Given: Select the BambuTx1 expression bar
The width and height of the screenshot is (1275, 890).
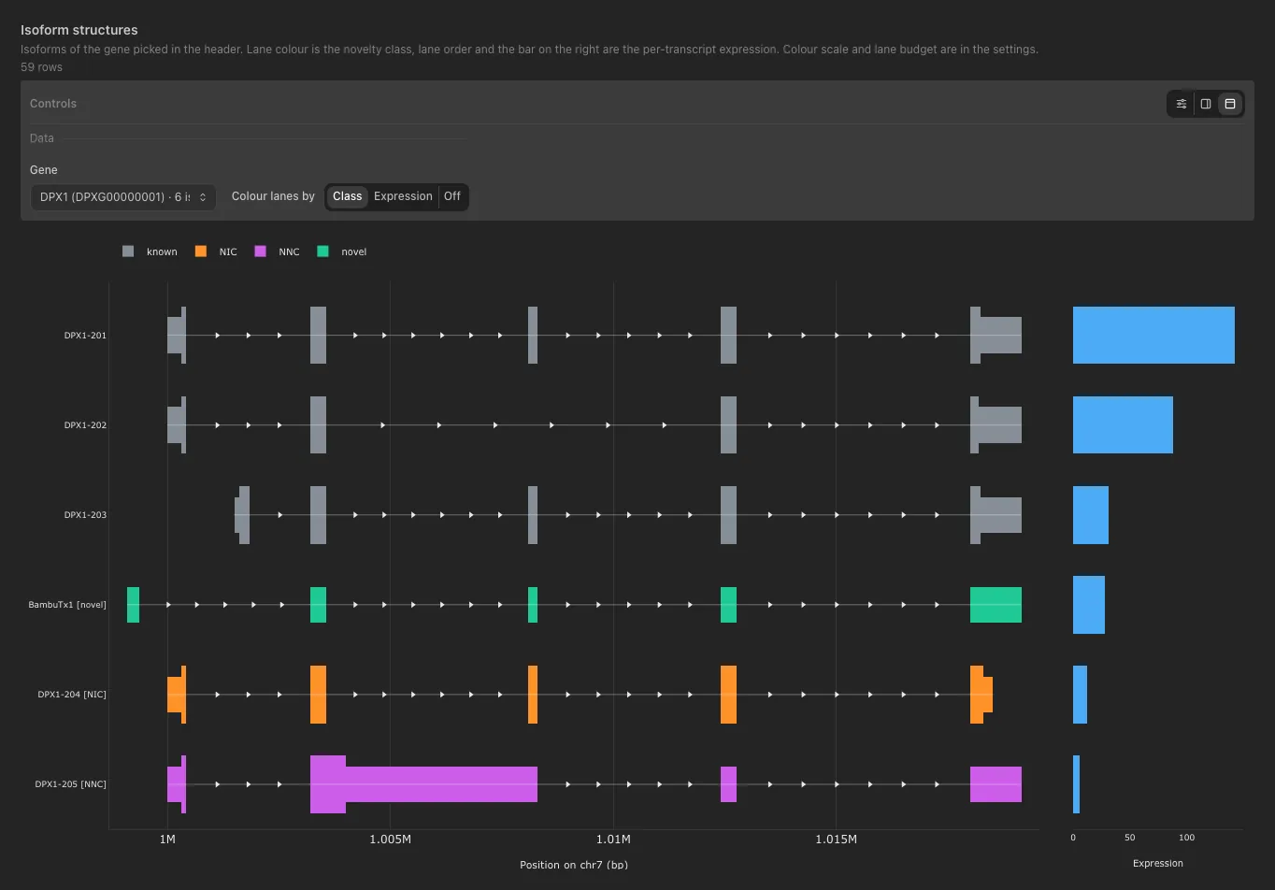Looking at the screenshot, I should pyautogui.click(x=1089, y=605).
